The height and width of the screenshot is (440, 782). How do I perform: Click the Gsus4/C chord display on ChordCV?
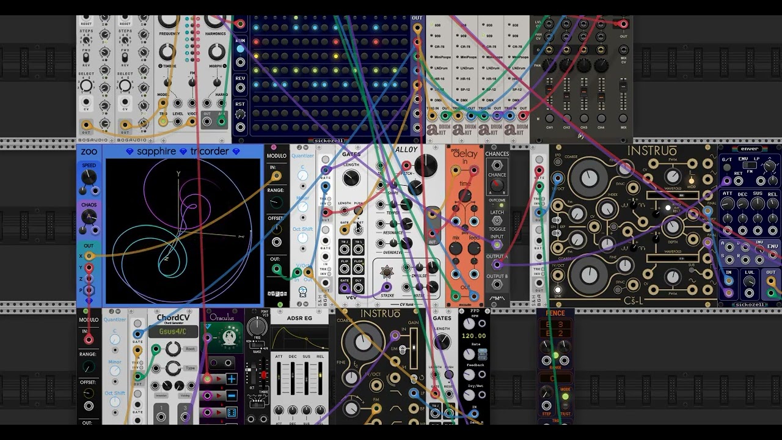click(x=174, y=331)
